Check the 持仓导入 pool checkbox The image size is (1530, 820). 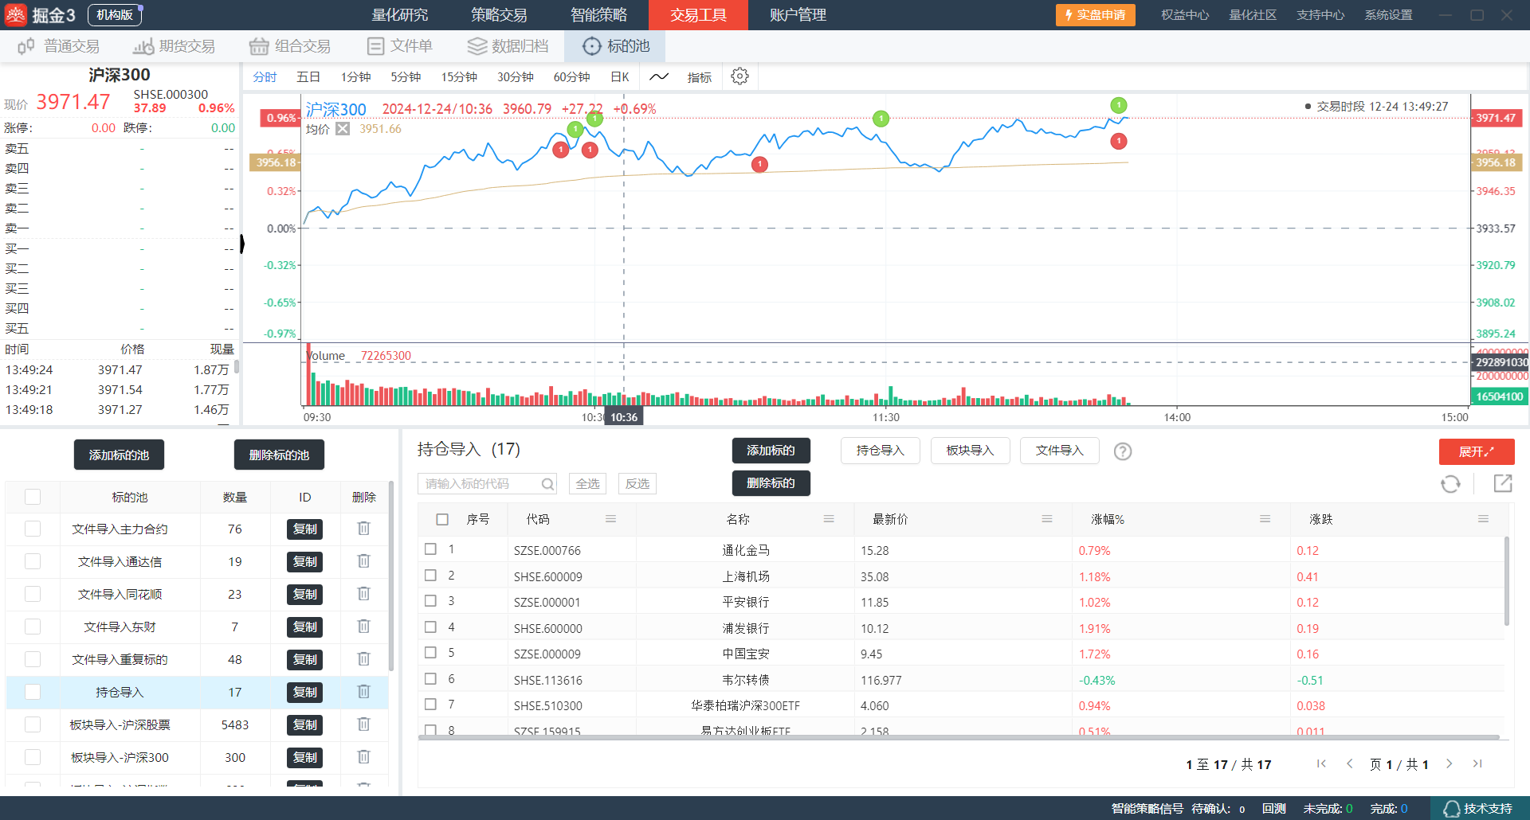pos(33,692)
